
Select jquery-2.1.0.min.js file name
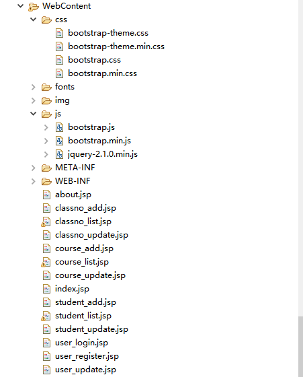pos(103,154)
